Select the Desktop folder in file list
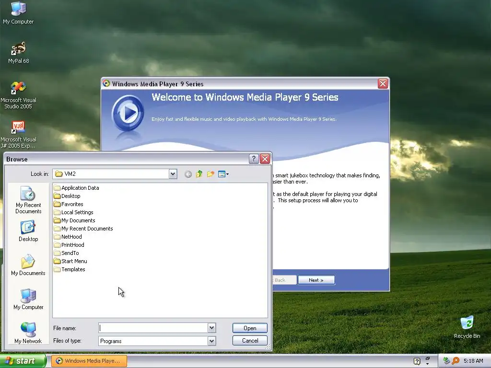491x368 pixels. point(67,196)
